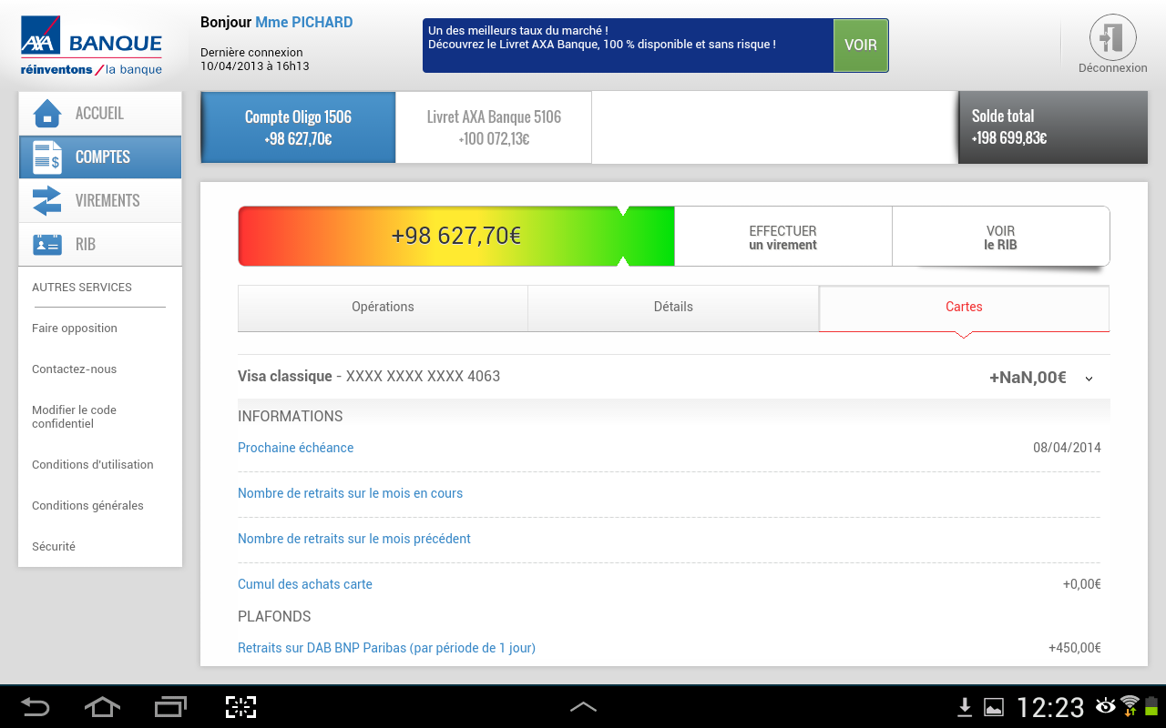The width and height of the screenshot is (1166, 728).
Task: Click the green VOIR banner button
Action: tap(860, 45)
